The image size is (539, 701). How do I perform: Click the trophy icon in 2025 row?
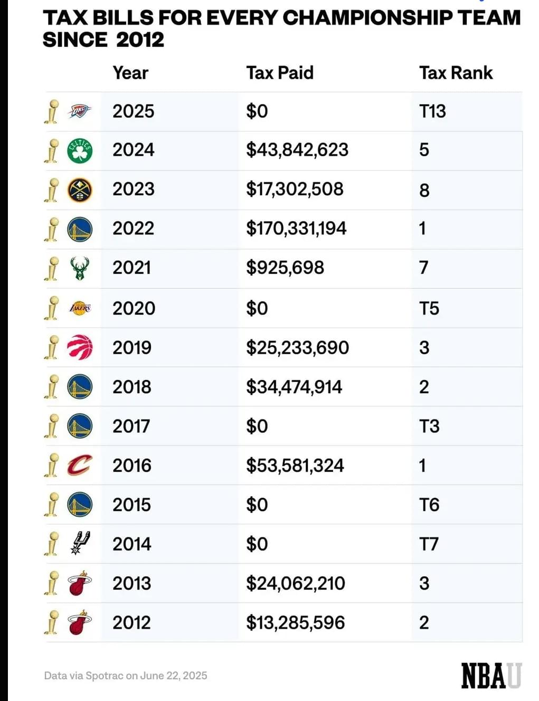(x=52, y=111)
